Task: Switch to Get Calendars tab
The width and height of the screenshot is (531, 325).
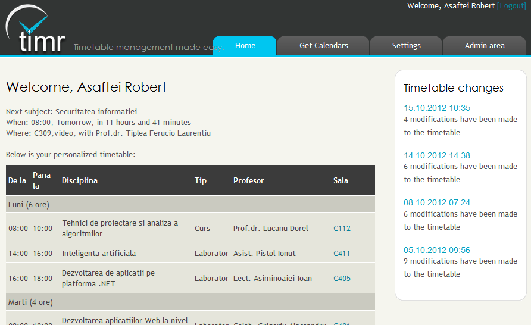Action: [323, 46]
